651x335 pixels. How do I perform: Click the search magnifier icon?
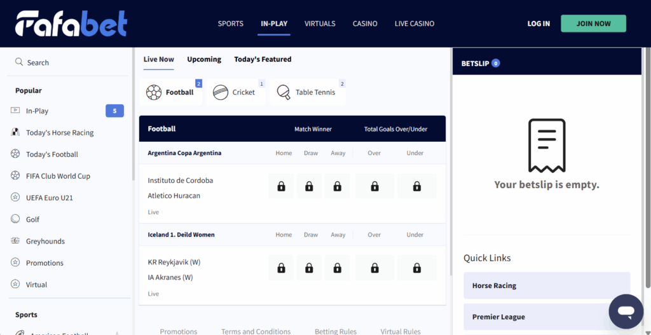(x=18, y=62)
